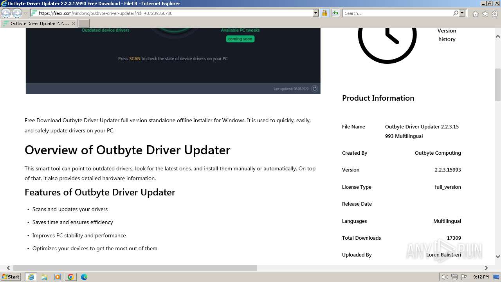
Task: Open a new blank tab
Action: (x=84, y=23)
